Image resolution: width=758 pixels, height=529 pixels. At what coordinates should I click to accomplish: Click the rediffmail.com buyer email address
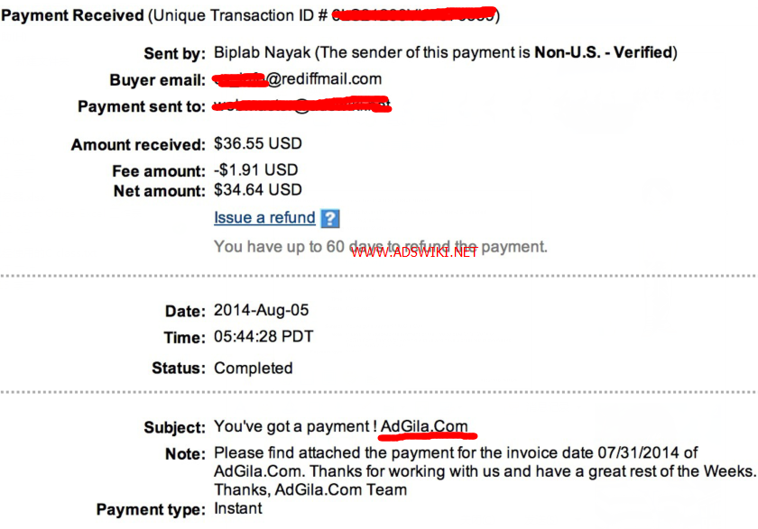tap(298, 79)
